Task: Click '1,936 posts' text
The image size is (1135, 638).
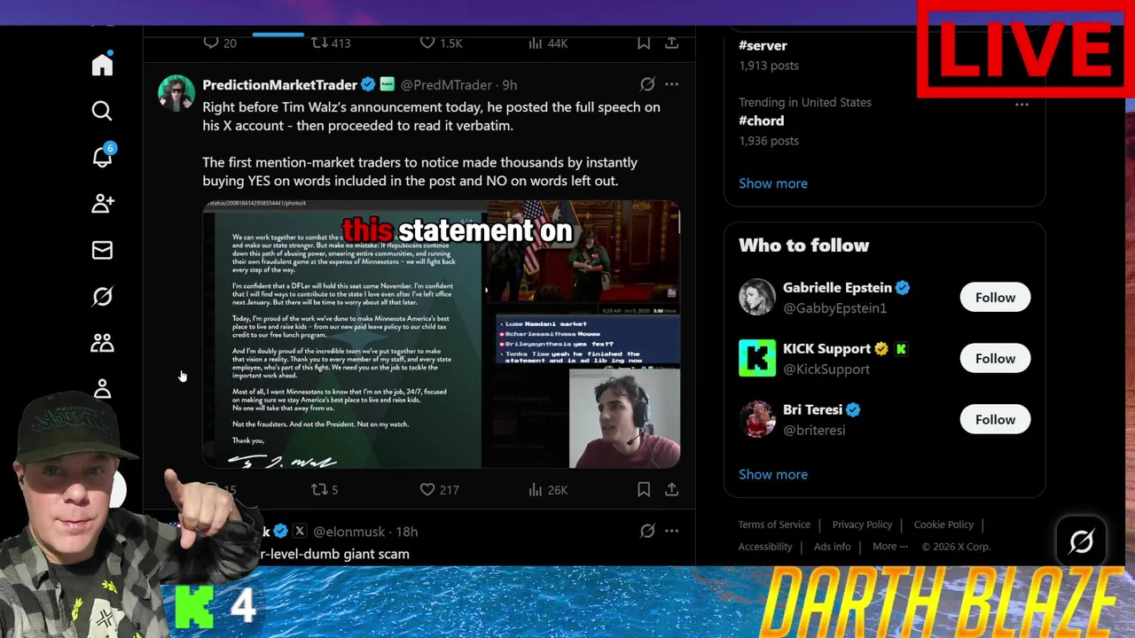Action: pyautogui.click(x=768, y=140)
